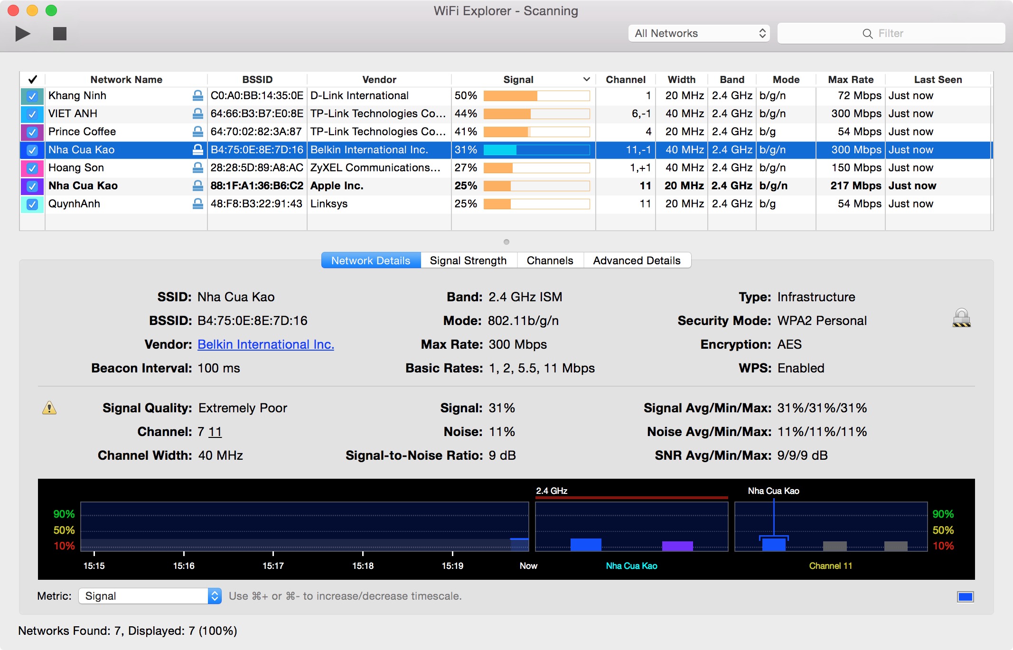The width and height of the screenshot is (1013, 650).
Task: Select the Apple Inc. vendor cell
Action: pos(379,186)
